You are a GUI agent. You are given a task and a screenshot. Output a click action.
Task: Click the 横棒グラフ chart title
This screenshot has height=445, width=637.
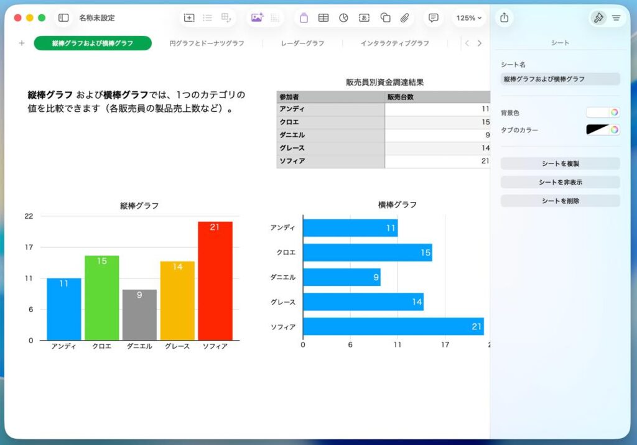[x=398, y=204]
